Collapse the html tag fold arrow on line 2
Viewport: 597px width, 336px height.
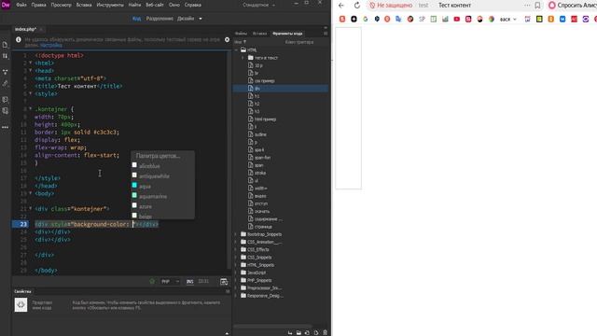31,63
